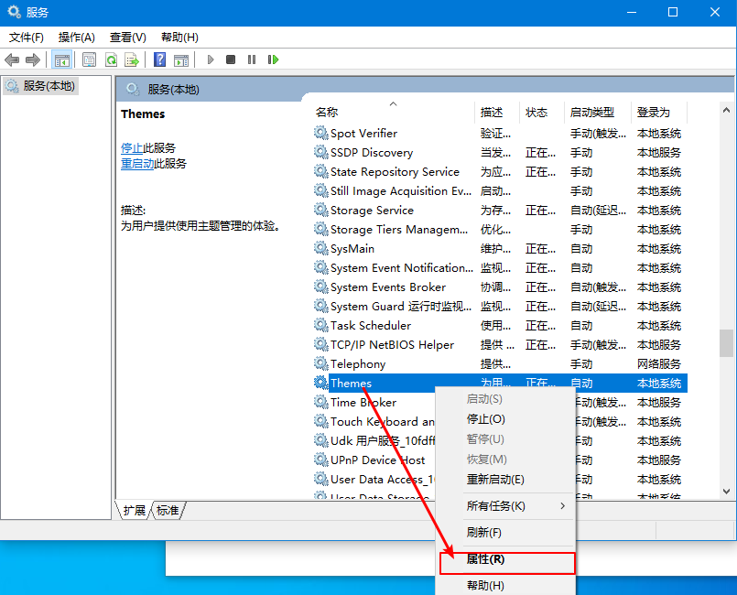Screen dimensions: 737x595
Task: Open the Properties toolbar icon
Action: 89,59
